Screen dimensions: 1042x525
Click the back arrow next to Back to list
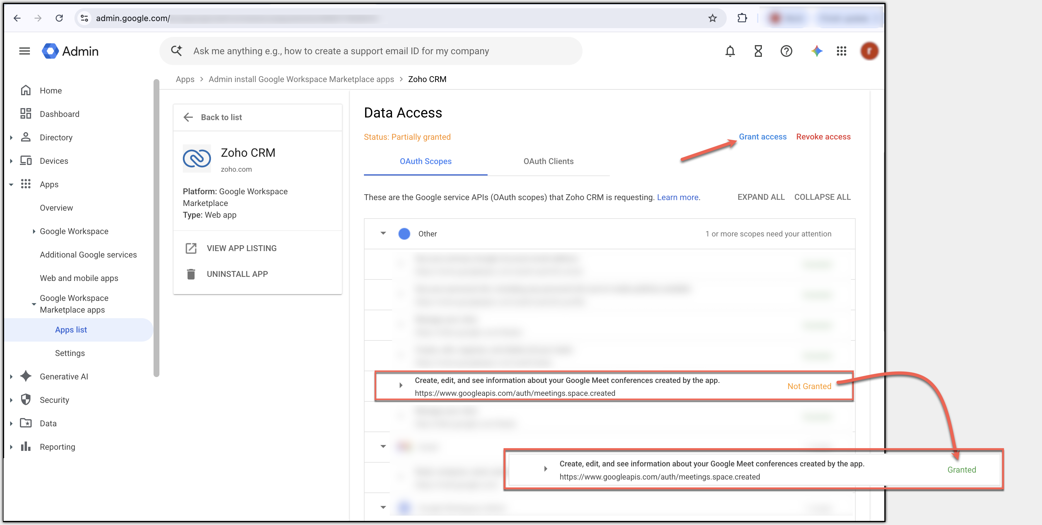click(x=188, y=117)
